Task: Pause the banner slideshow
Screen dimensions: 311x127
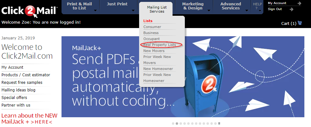Action: point(219,124)
